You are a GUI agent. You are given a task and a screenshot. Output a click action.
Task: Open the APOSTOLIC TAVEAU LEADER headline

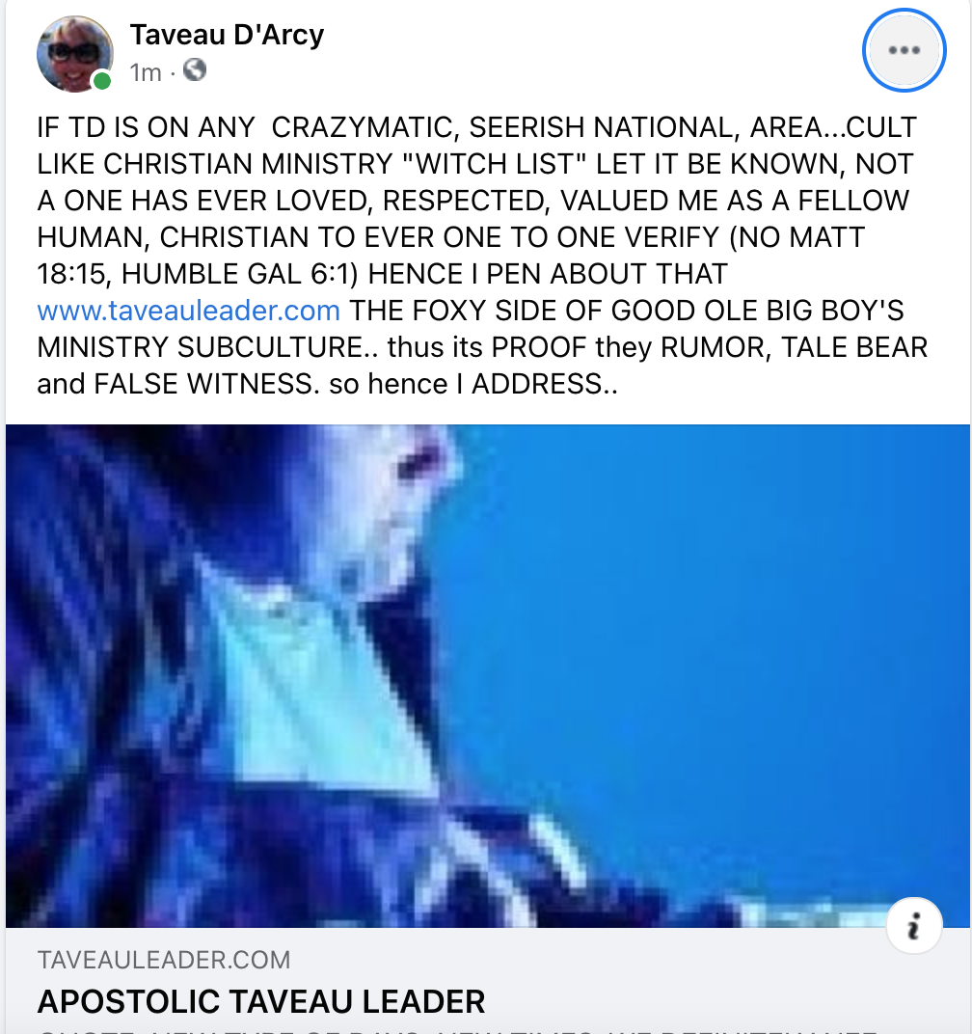click(x=261, y=1001)
